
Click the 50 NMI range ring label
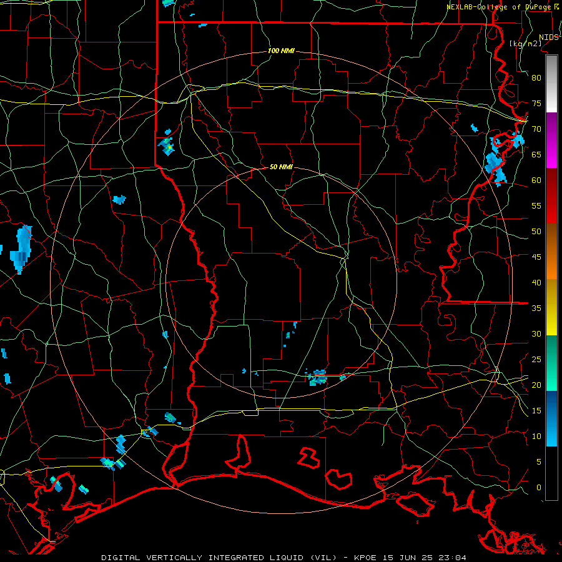(281, 167)
